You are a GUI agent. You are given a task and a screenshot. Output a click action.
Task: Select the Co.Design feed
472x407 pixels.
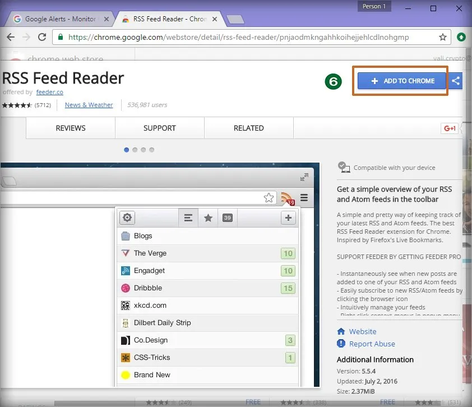(208, 340)
